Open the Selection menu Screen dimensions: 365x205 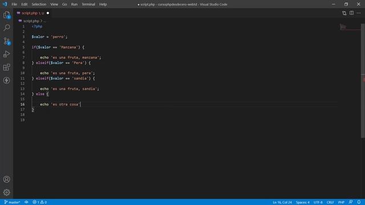(39, 4)
